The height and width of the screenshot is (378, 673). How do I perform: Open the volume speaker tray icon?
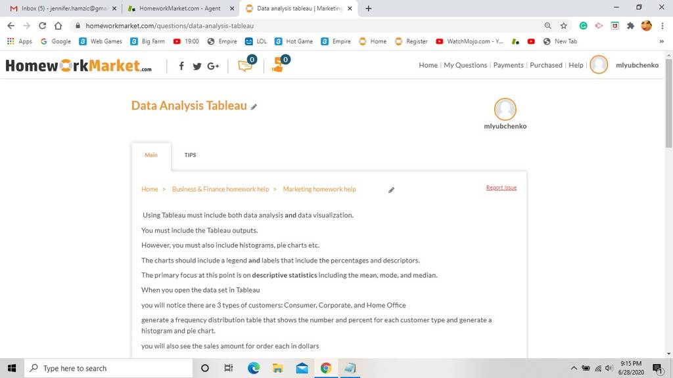[x=609, y=368]
